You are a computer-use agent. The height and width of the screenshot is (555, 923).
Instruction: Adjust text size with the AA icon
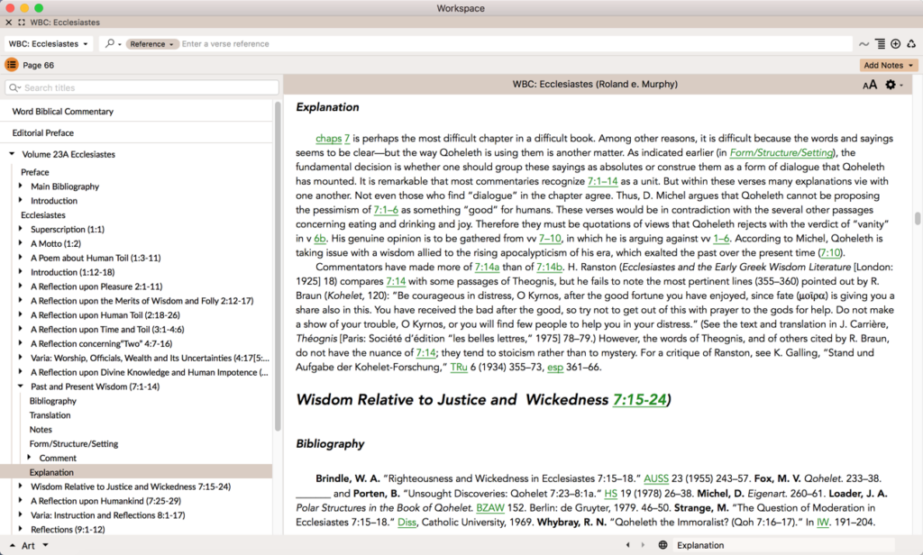coord(868,84)
